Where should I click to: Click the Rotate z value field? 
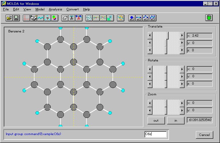[x=200, y=84]
